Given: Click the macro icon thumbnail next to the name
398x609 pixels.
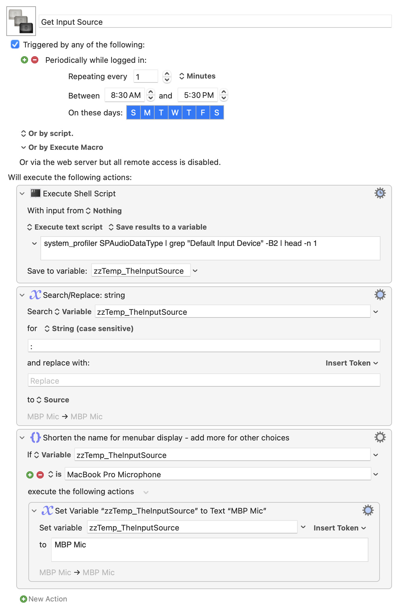Looking at the screenshot, I should [x=21, y=21].
